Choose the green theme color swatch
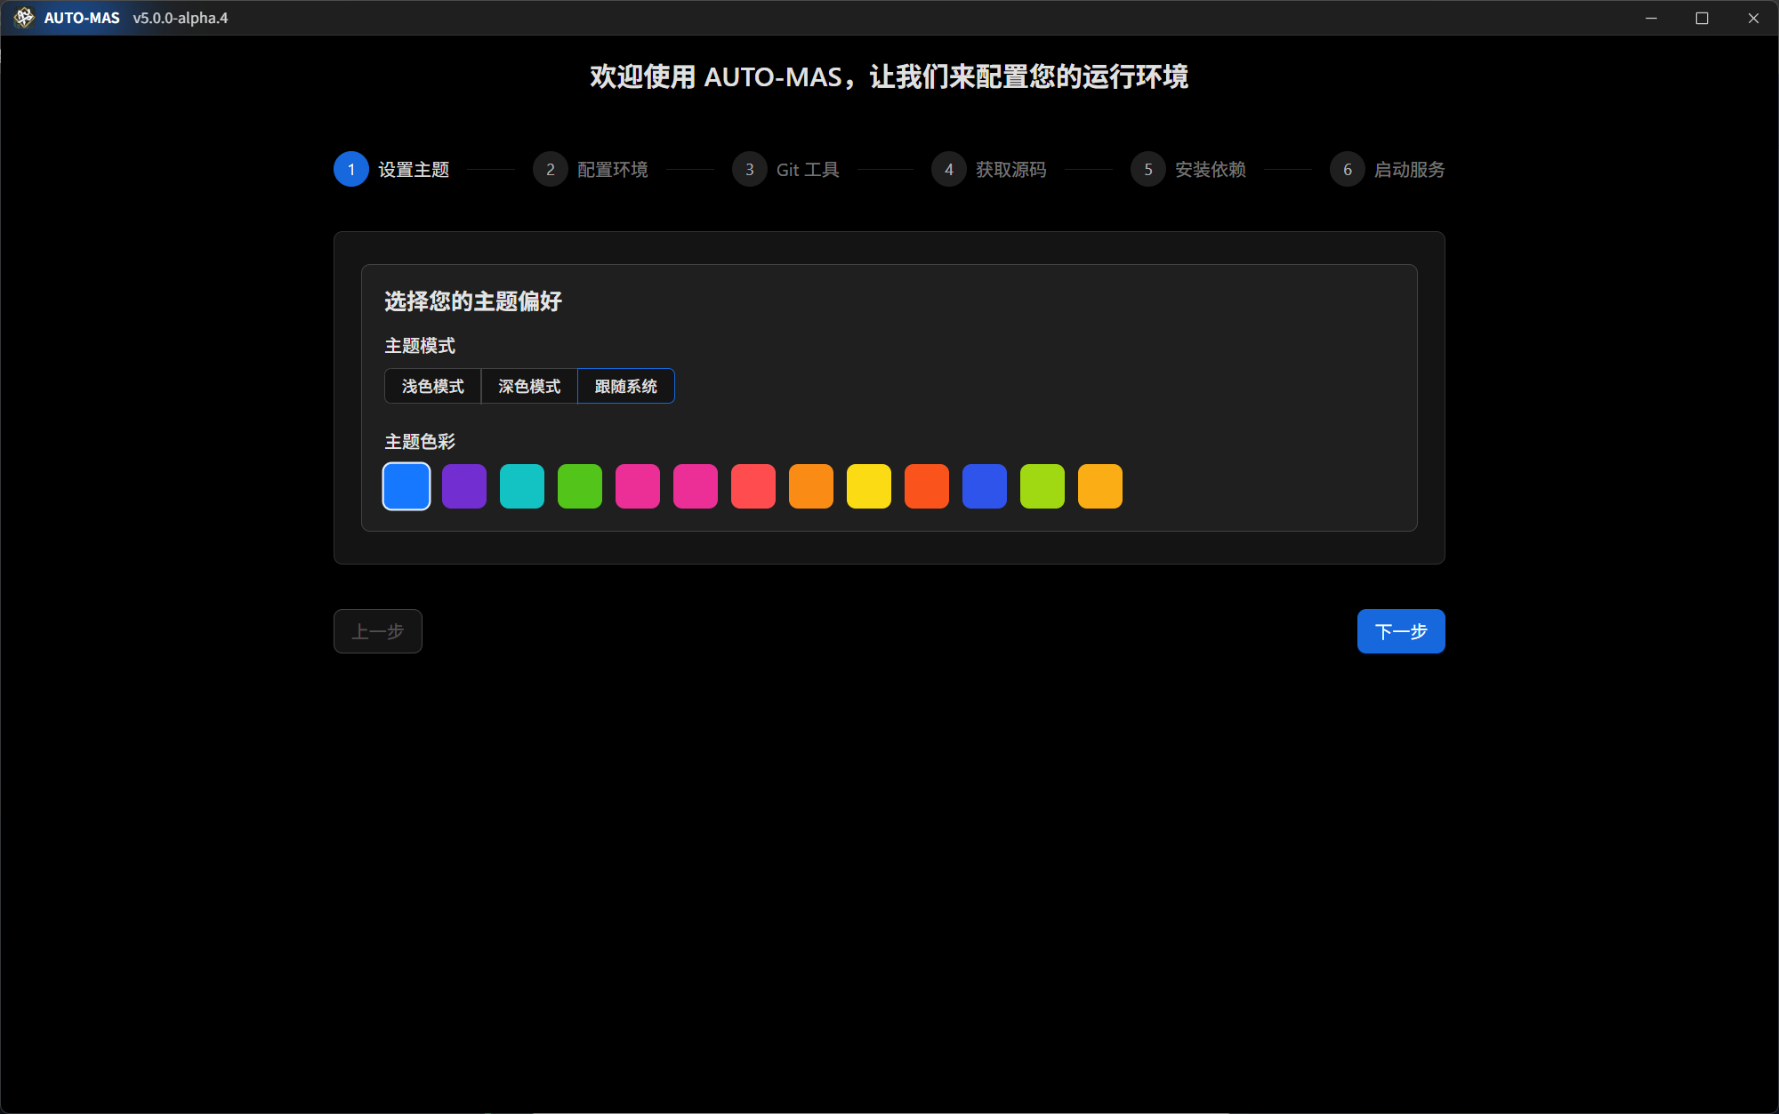Viewport: 1779px width, 1114px height. (x=579, y=486)
